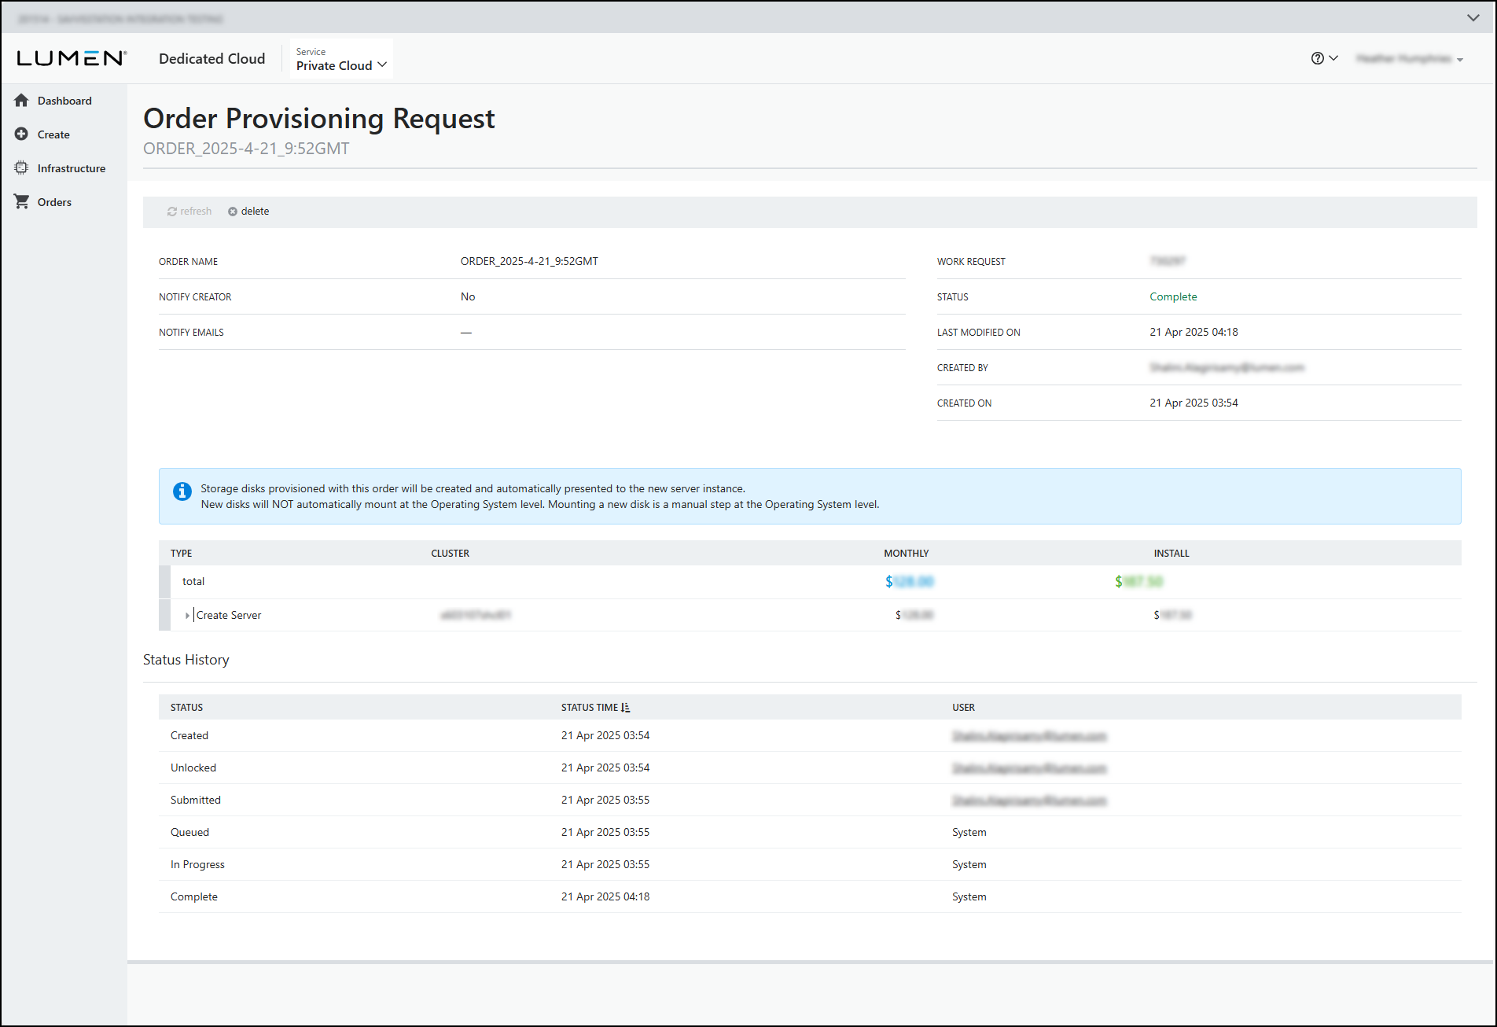Image resolution: width=1497 pixels, height=1027 pixels.
Task: Click the MONTHLY column header
Action: 906,554
